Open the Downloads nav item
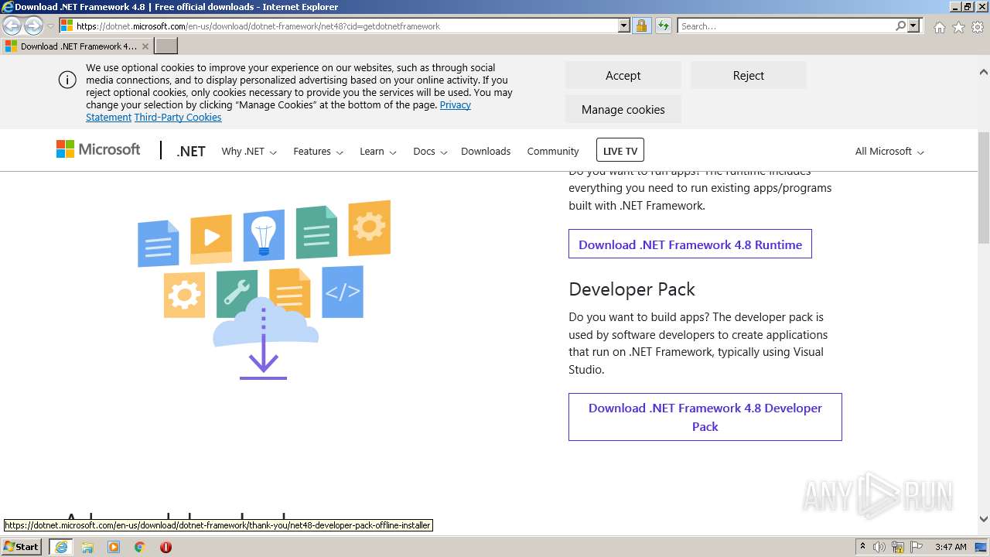990x557 pixels. [x=486, y=152]
